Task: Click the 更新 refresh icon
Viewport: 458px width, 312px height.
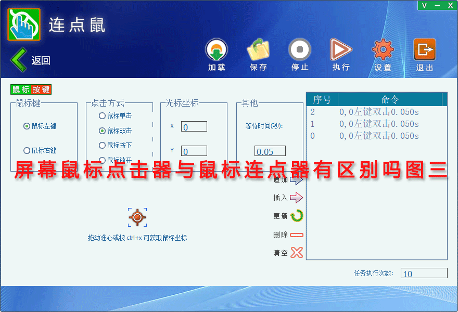Action: 297,216
